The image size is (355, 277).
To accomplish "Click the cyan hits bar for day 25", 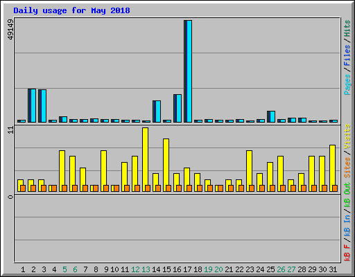I will click(x=271, y=116).
